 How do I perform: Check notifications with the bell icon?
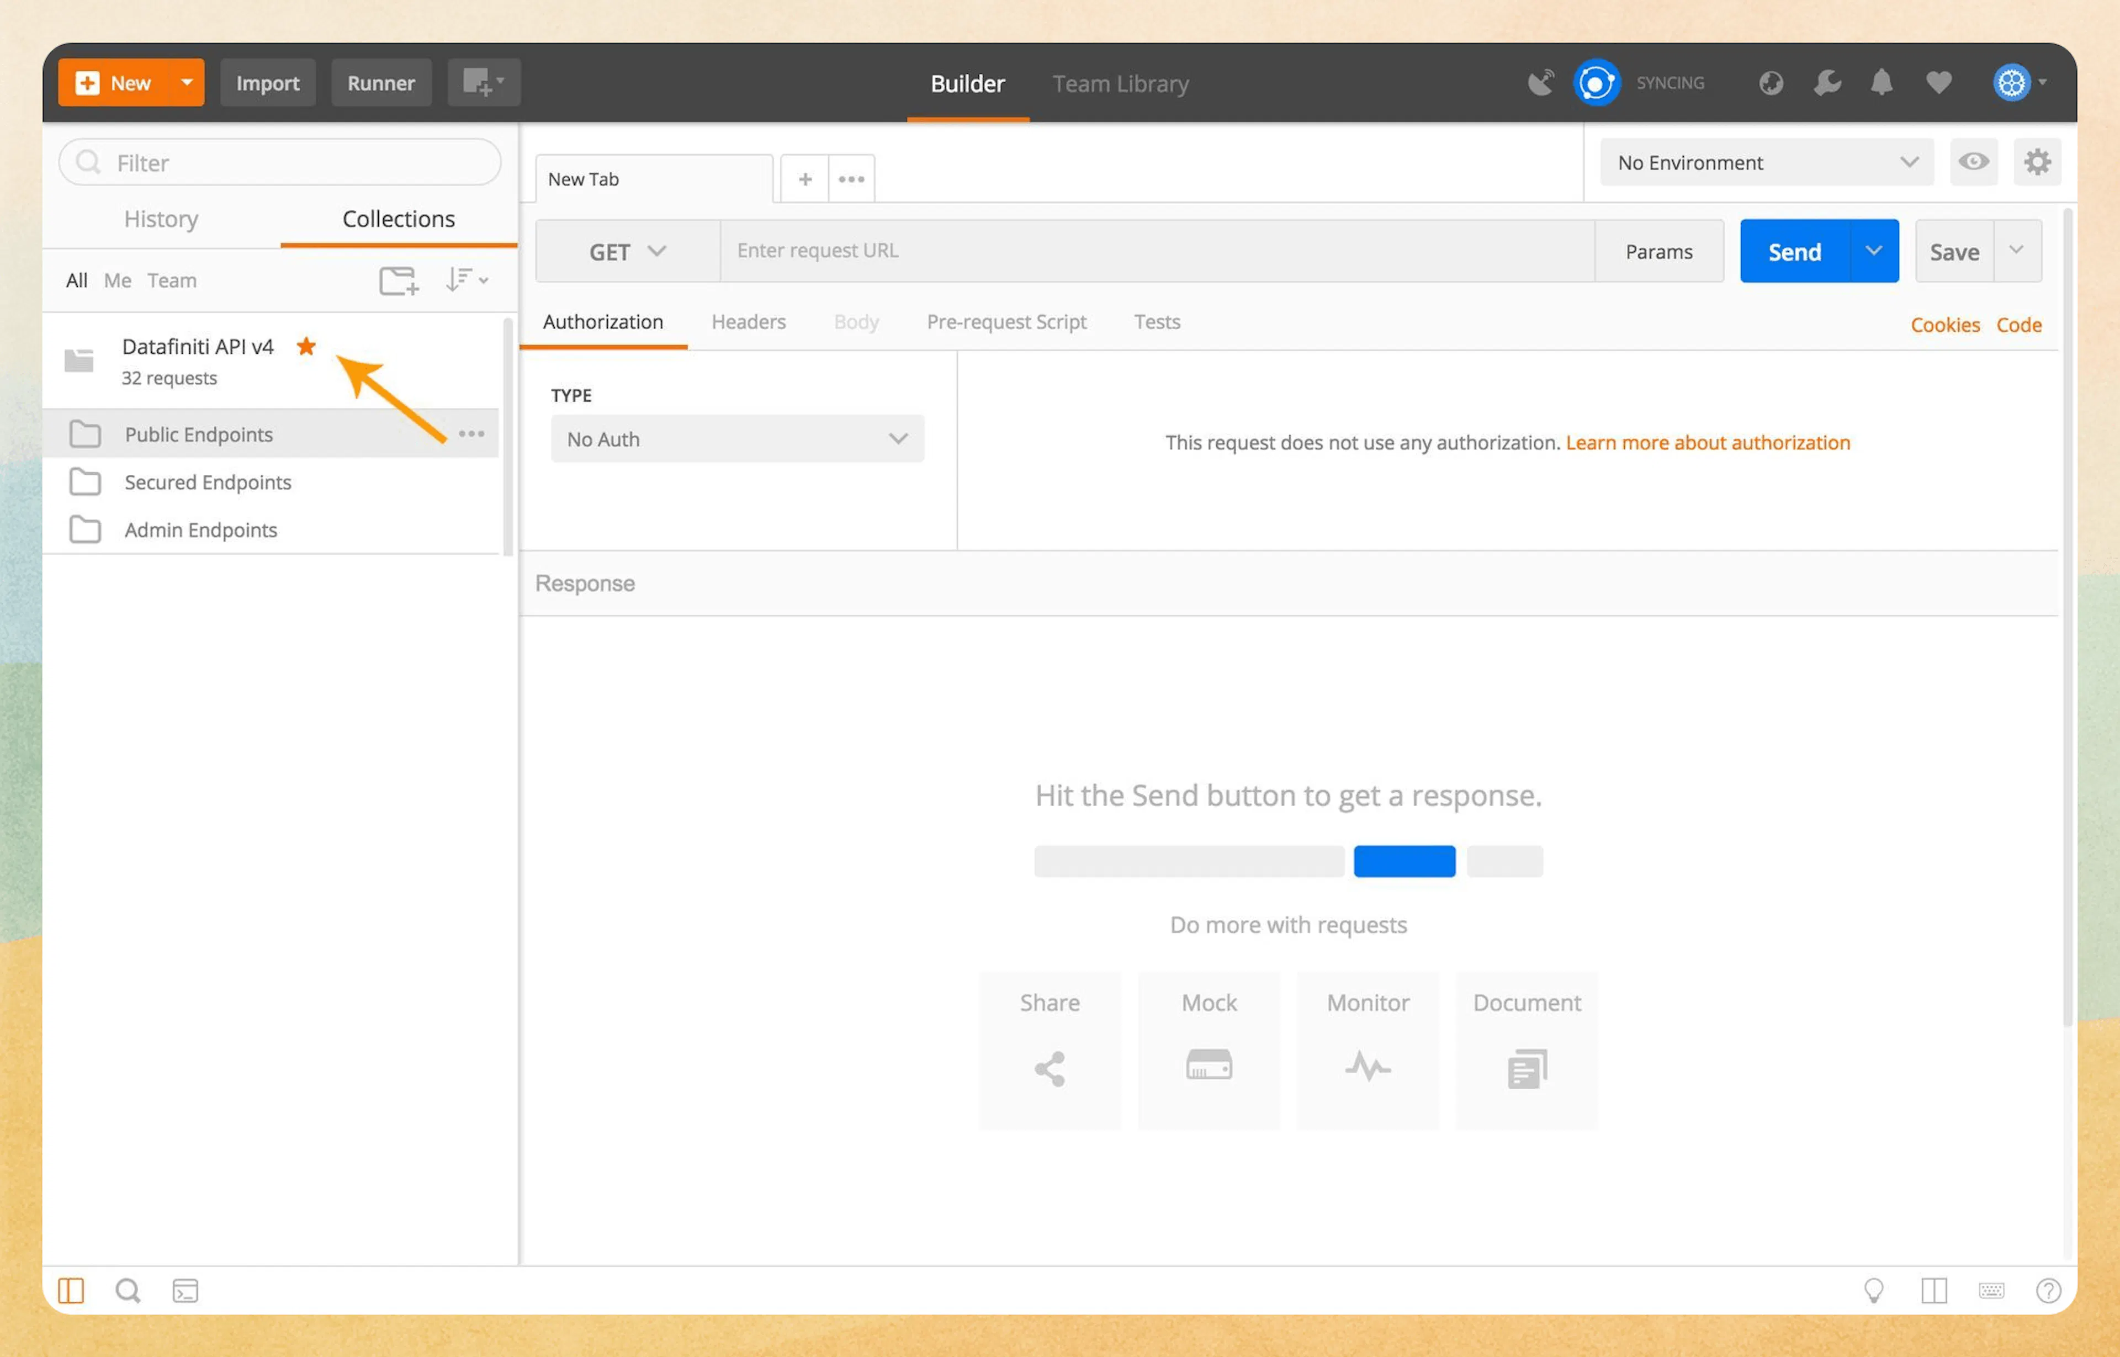[1882, 82]
